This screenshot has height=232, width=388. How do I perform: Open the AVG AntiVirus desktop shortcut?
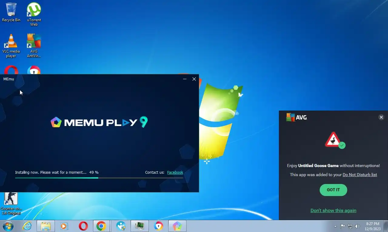(34, 46)
